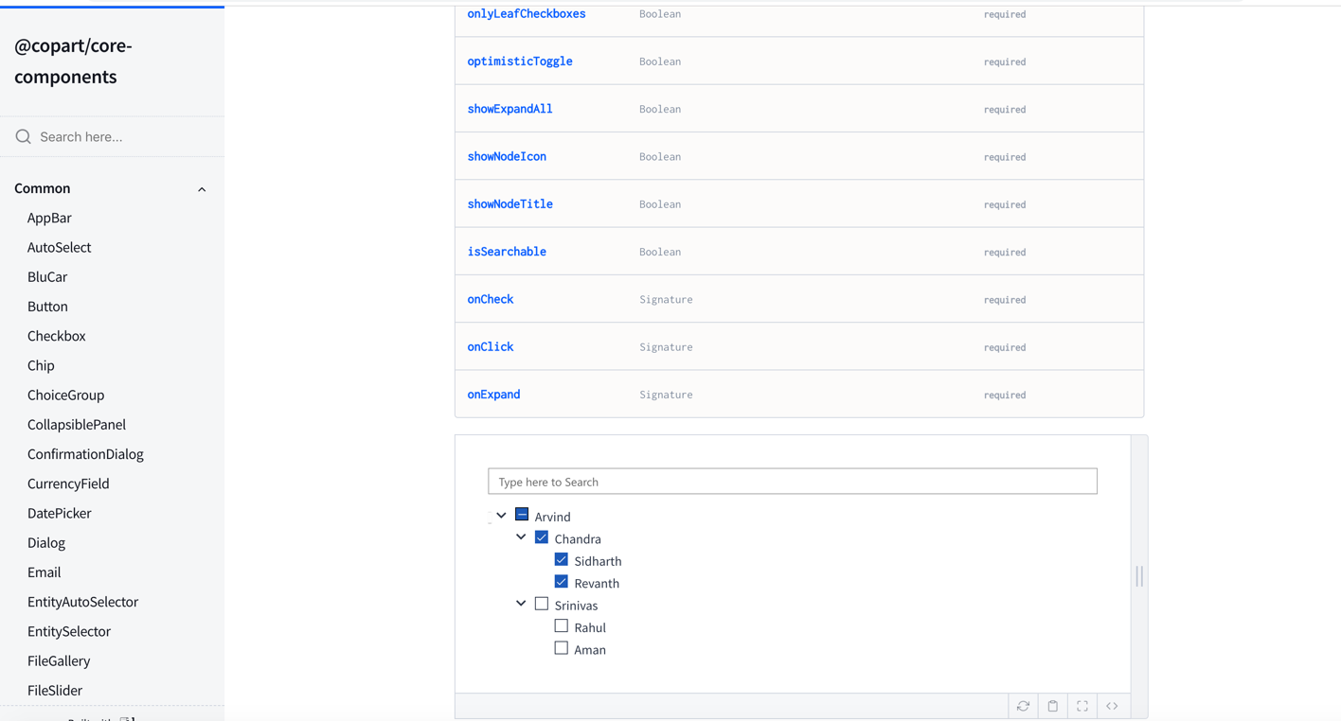Screen dimensions: 1341x721
Task: Click the Signature type of onCheck
Action: (x=666, y=299)
